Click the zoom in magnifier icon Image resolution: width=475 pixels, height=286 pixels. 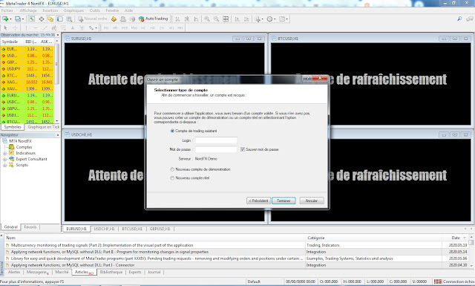(207, 19)
